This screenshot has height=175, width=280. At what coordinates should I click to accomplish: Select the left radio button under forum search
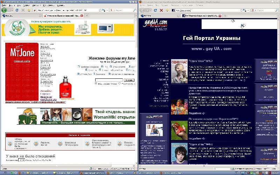pos(96,83)
